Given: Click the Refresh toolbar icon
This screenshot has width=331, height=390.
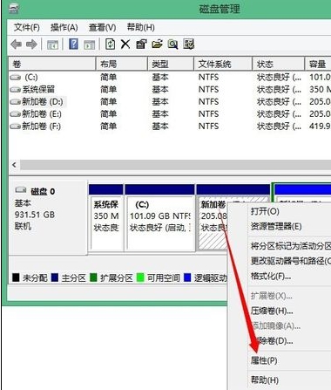Looking at the screenshot, I should coord(111,44).
